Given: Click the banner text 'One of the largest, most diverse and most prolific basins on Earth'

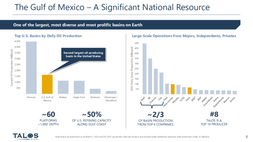Looking at the screenshot, I should point(78,25).
